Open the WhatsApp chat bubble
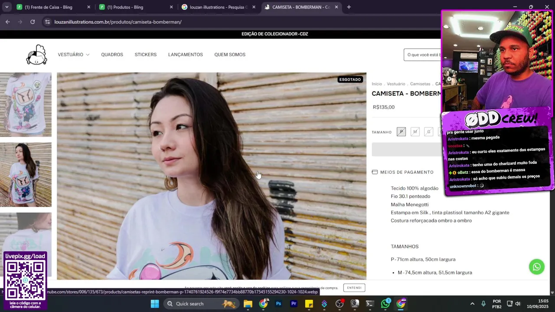 click(536, 267)
